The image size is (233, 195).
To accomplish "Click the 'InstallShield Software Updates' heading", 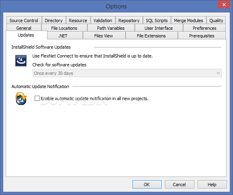I will [x=41, y=47].
